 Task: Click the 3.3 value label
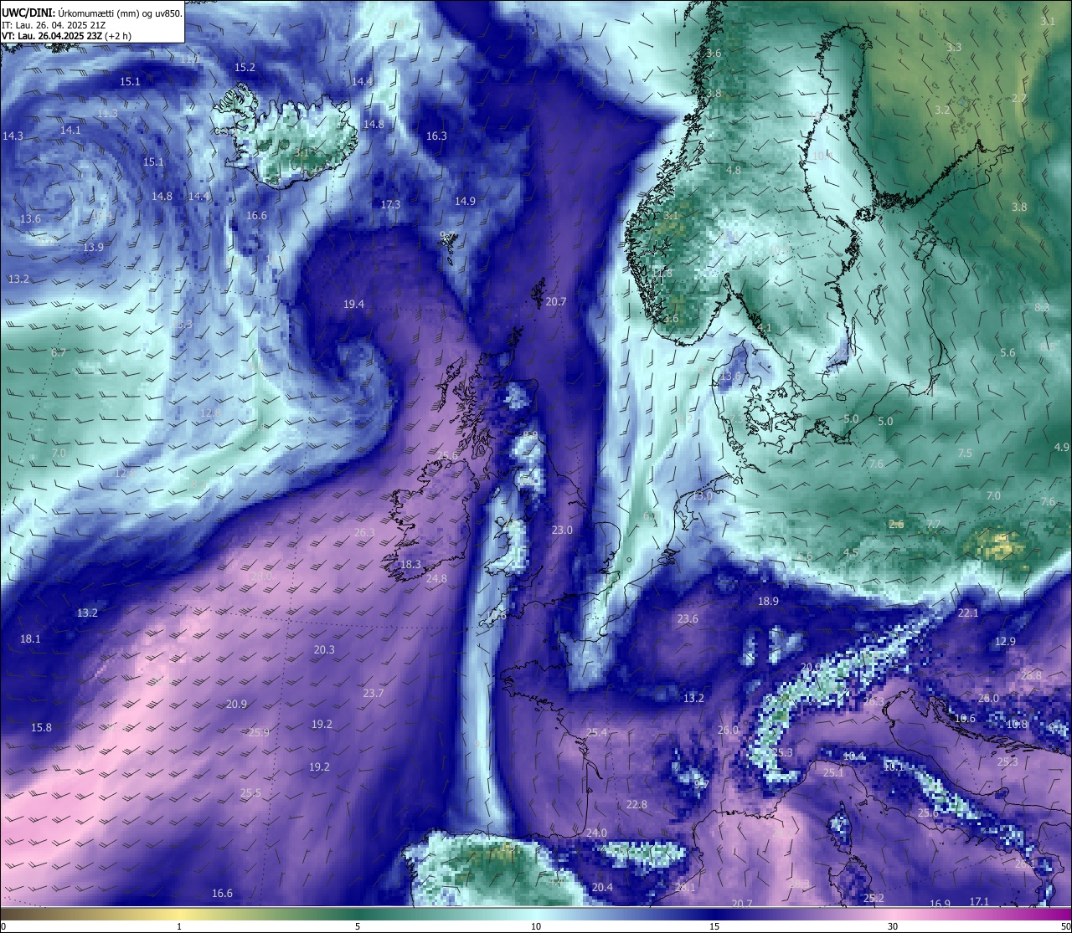pos(954,47)
